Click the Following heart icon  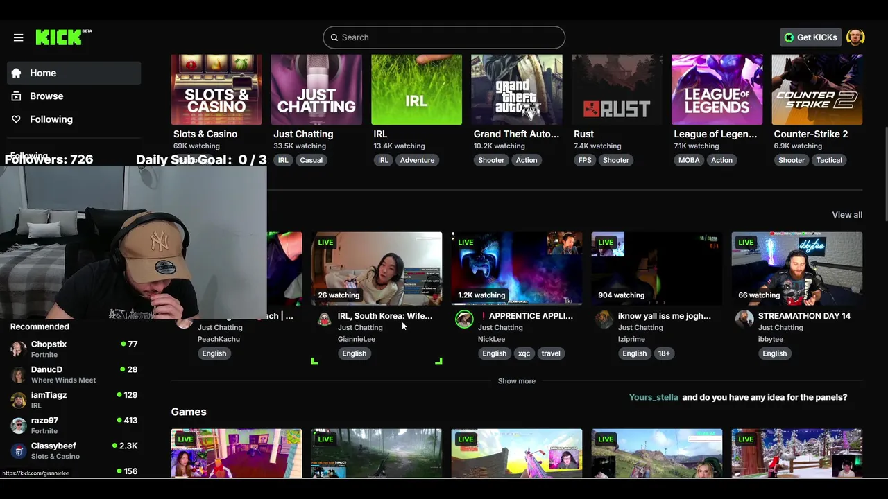pos(16,119)
